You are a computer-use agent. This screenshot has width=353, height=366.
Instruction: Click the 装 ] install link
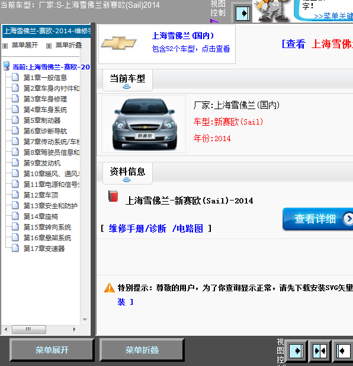126,302
